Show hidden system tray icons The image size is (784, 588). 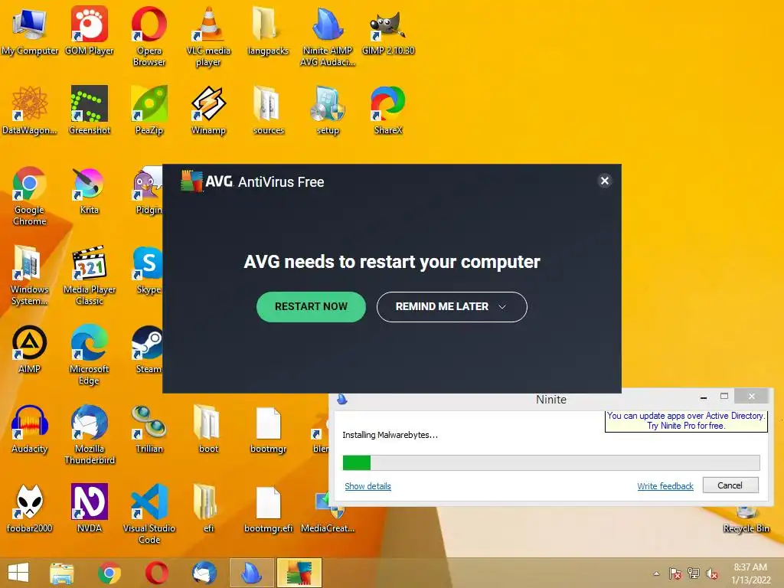(656, 573)
